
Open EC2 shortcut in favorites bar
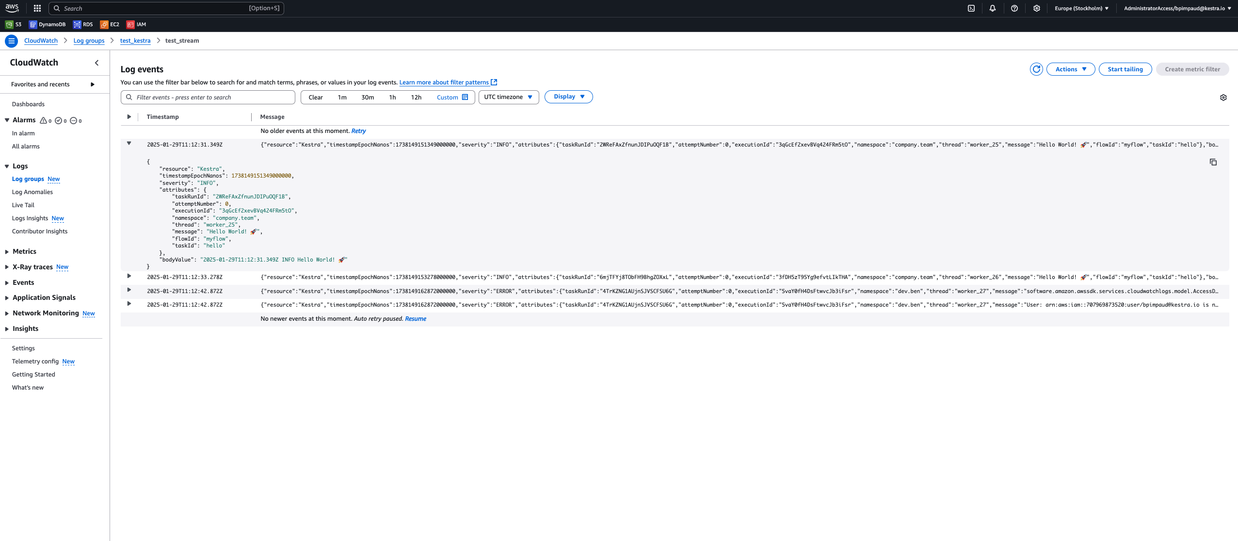pyautogui.click(x=110, y=24)
